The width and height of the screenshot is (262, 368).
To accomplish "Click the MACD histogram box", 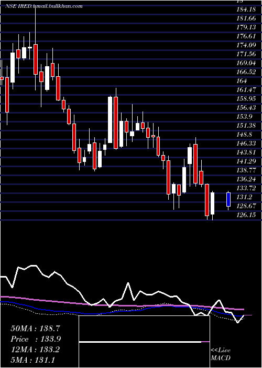I will [x=144, y=342].
